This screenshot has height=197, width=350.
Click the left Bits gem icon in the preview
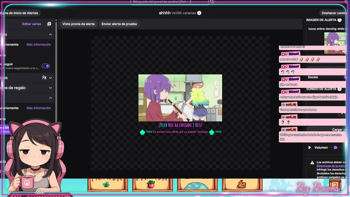pyautogui.click(x=142, y=132)
